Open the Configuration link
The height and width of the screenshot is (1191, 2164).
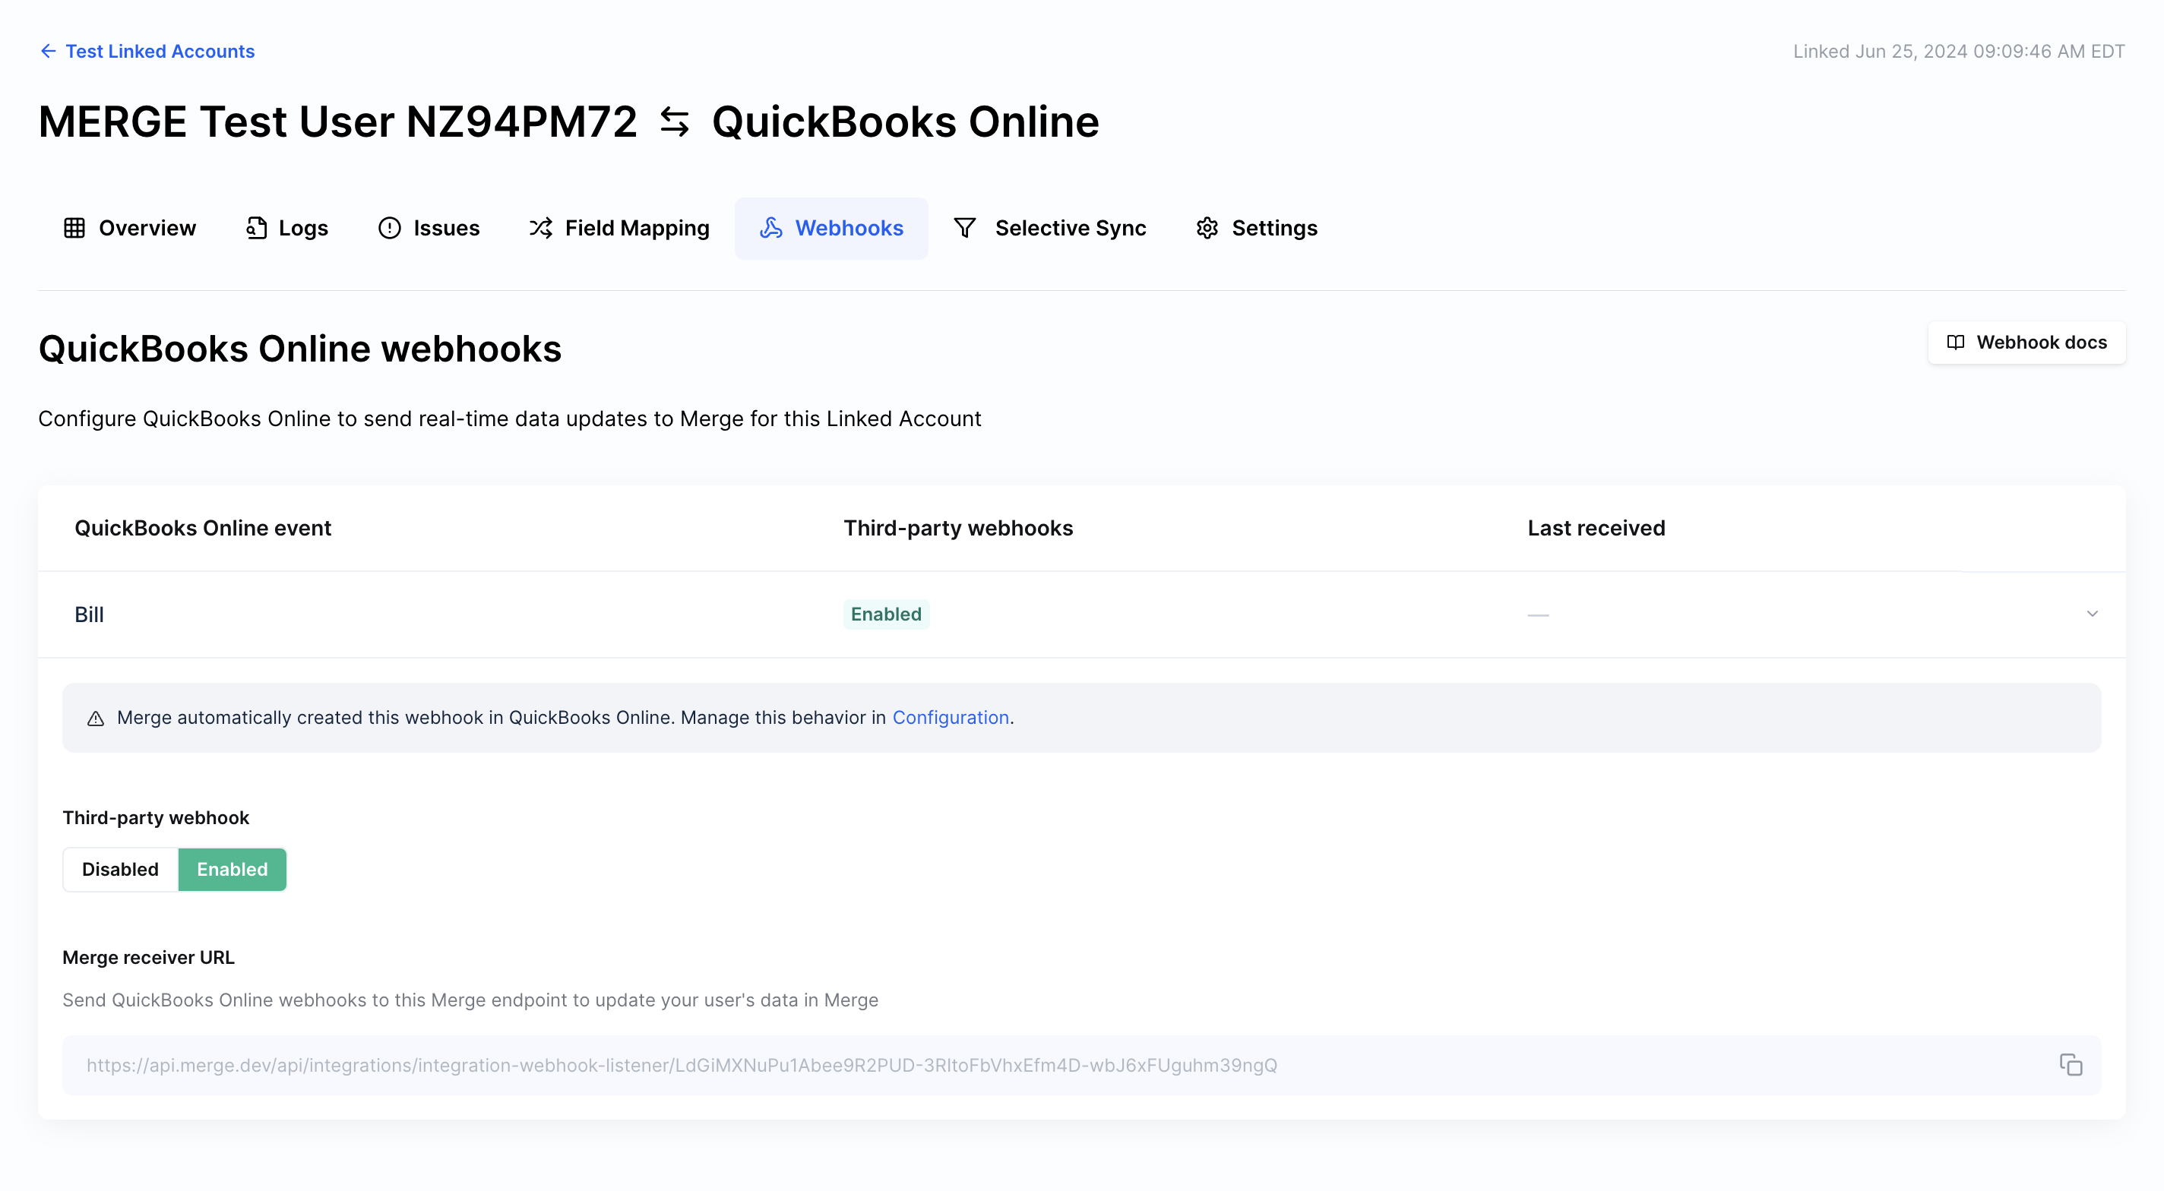[950, 717]
